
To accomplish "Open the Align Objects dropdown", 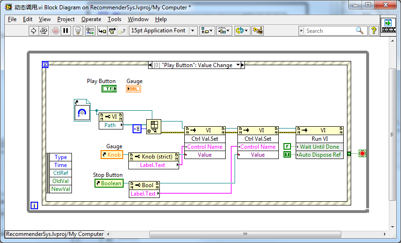I will pyautogui.click(x=206, y=30).
